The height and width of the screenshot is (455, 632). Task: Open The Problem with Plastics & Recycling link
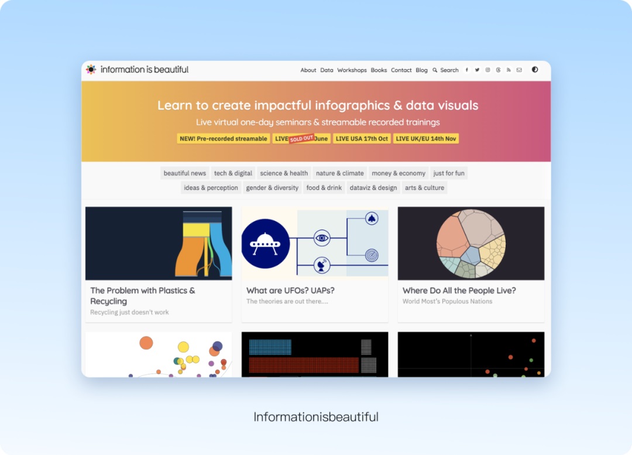(x=143, y=296)
